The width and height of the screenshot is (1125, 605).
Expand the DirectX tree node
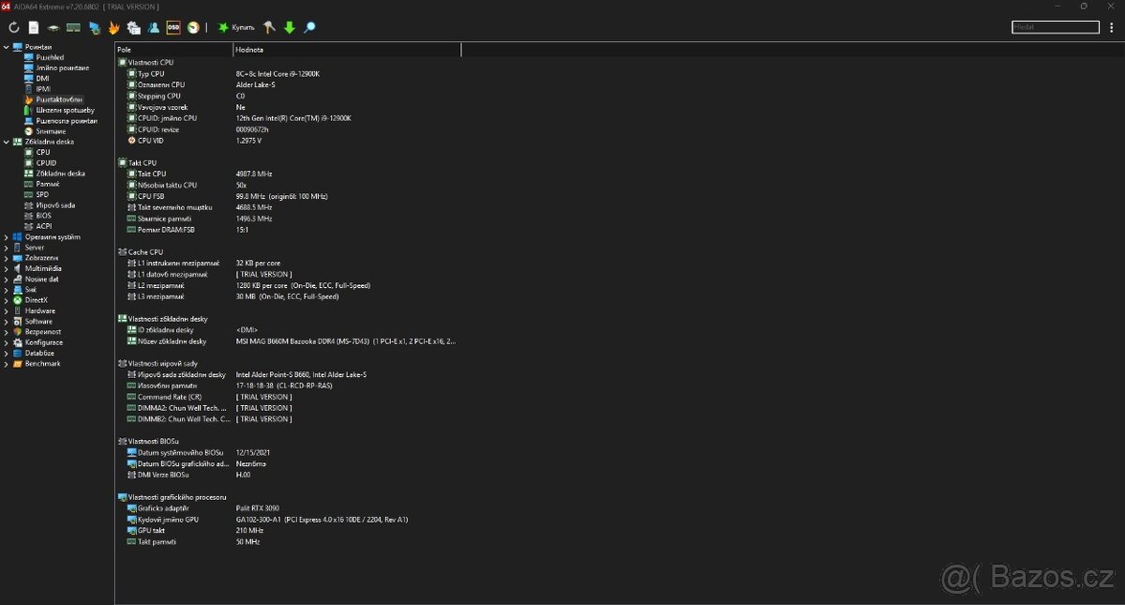[x=7, y=300]
